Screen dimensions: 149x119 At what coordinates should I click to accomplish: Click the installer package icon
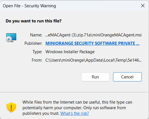(11, 38)
